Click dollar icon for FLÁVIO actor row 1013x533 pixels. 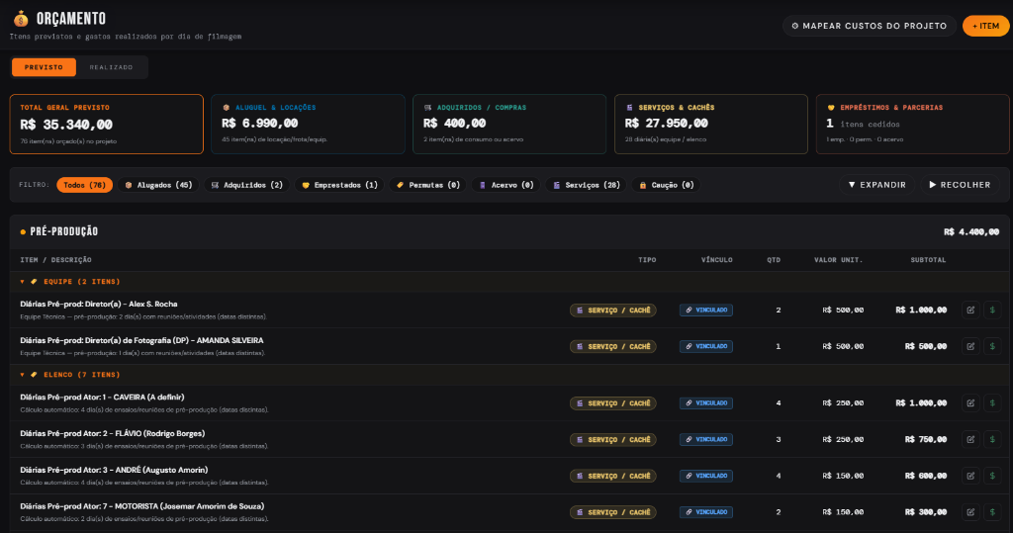coord(992,439)
